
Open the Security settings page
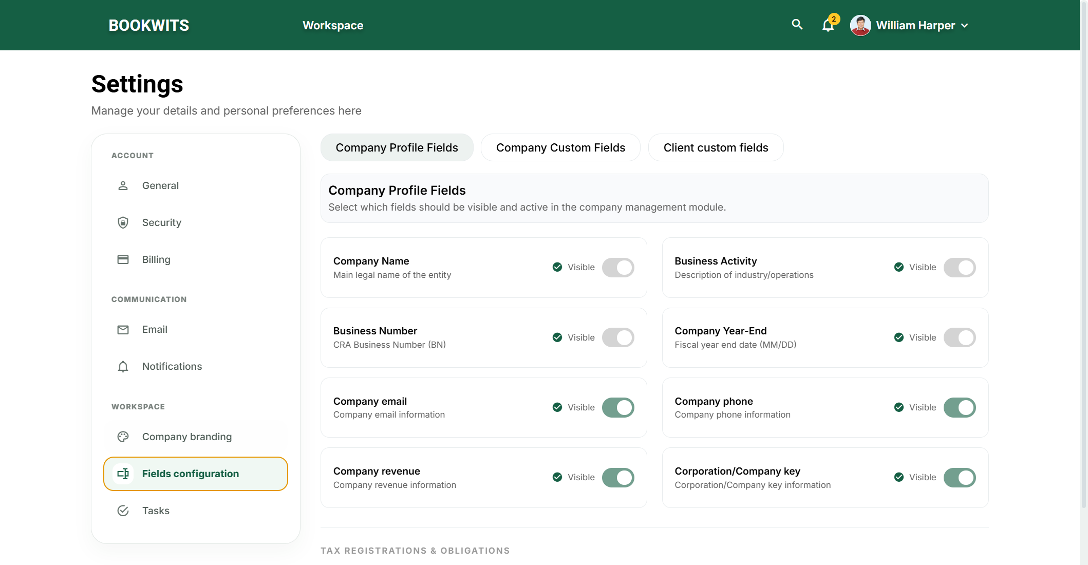[x=196, y=222]
